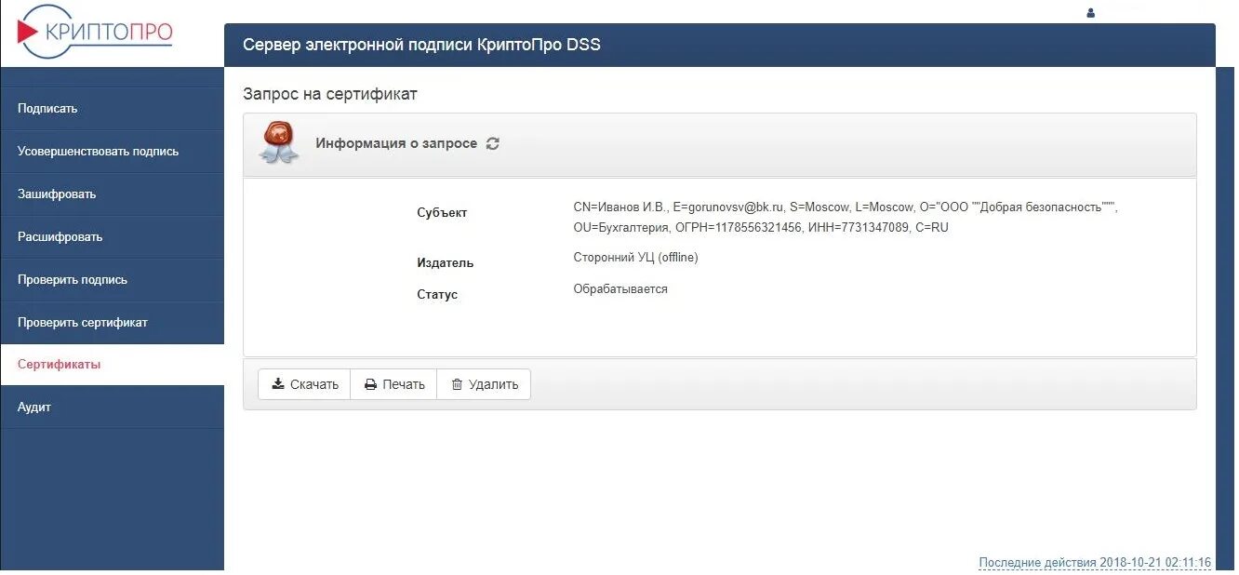
Task: Go to the Аудит section
Action: click(112, 408)
